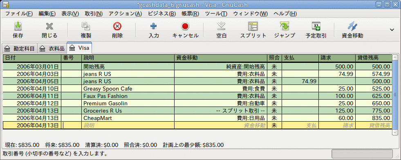The height and width of the screenshot is (160, 401).
Task: Click the 複製 (Duplicate) toolbar icon
Action: [85, 26]
